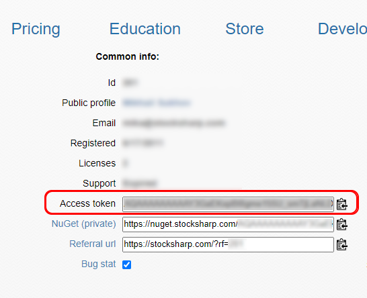Click inside the Access token field

pos(228,204)
